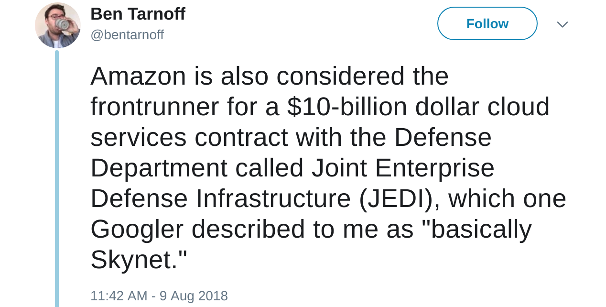The width and height of the screenshot is (606, 307).
Task: Open the 11:42 AM - 9 Aug 2018 timestamp
Action: [159, 296]
